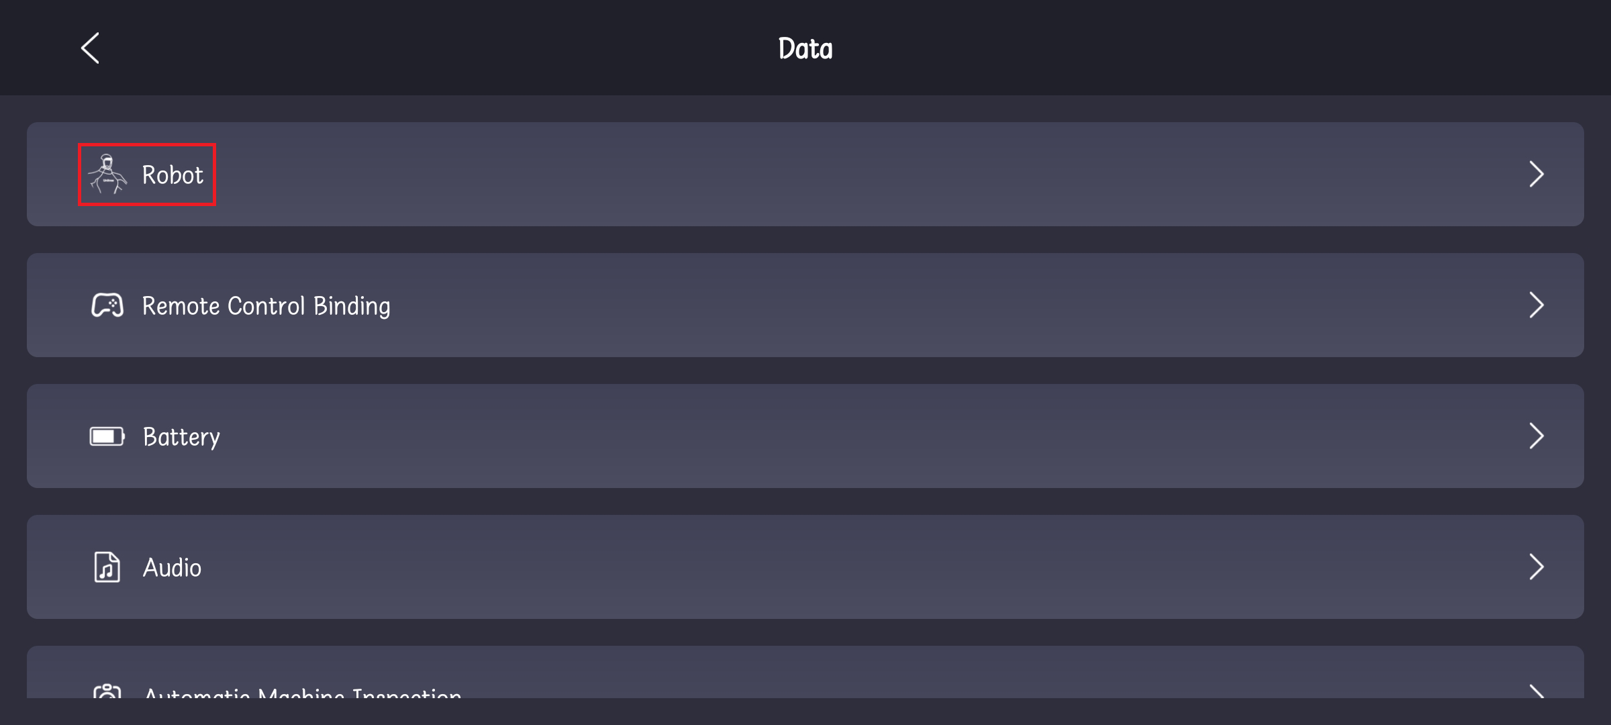Click the Data page title
The width and height of the screenshot is (1611, 725).
805,48
